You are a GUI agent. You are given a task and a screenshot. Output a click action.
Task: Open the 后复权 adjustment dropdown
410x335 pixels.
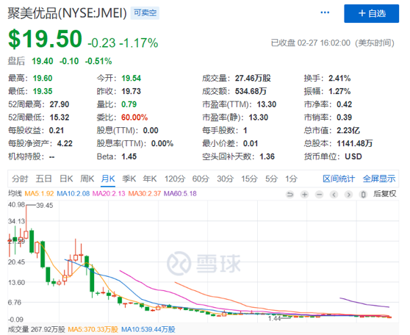coord(384,194)
